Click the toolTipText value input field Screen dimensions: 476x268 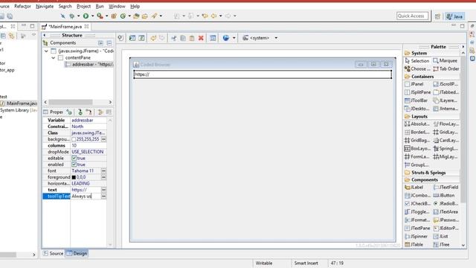[86, 197]
